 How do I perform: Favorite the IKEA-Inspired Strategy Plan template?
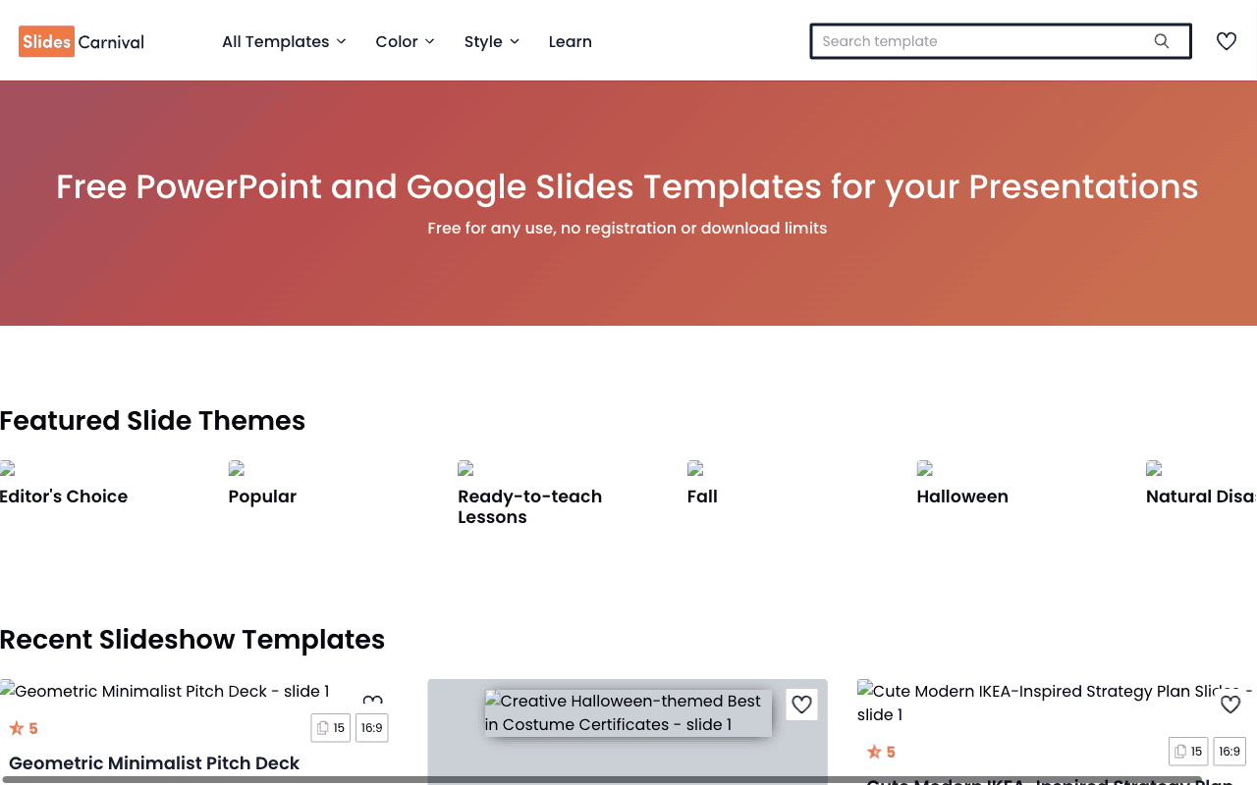1230,705
